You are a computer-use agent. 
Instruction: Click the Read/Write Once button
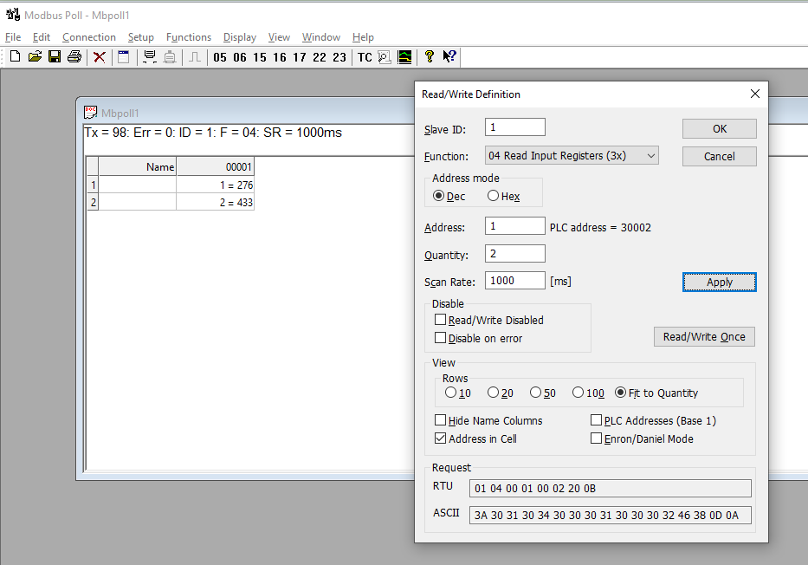pos(704,336)
